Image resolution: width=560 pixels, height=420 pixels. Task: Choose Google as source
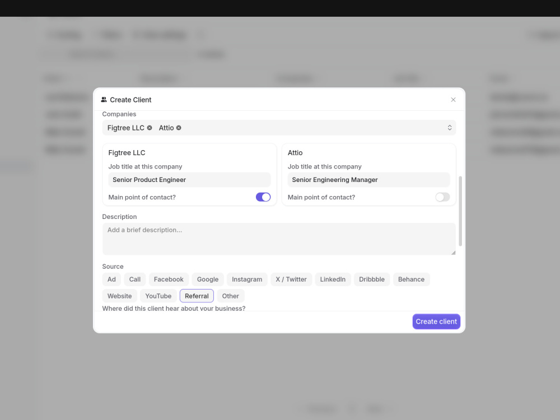pos(208,279)
